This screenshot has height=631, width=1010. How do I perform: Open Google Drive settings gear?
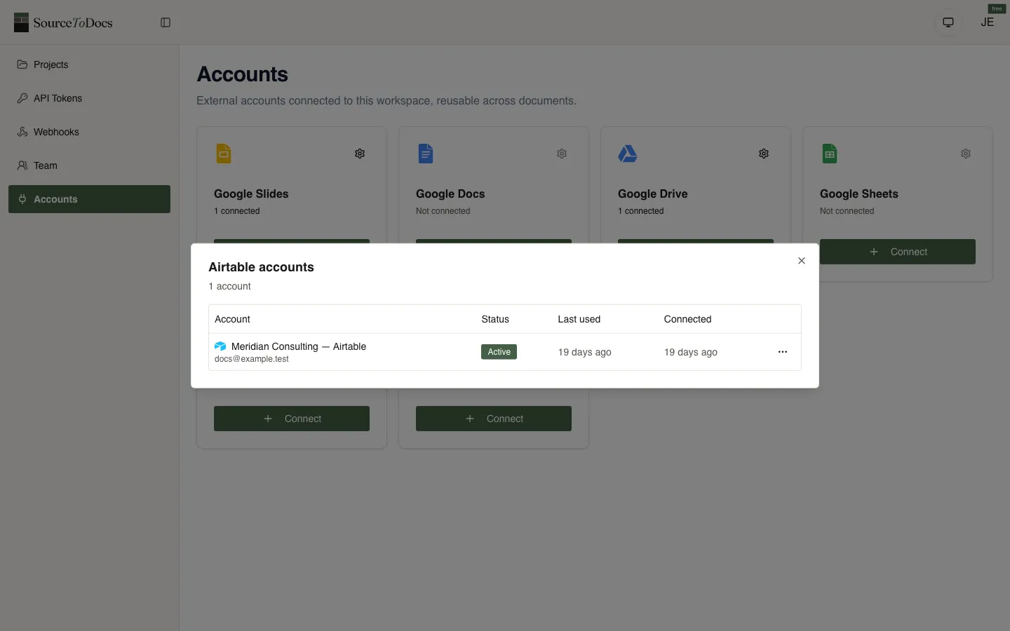coord(764,154)
